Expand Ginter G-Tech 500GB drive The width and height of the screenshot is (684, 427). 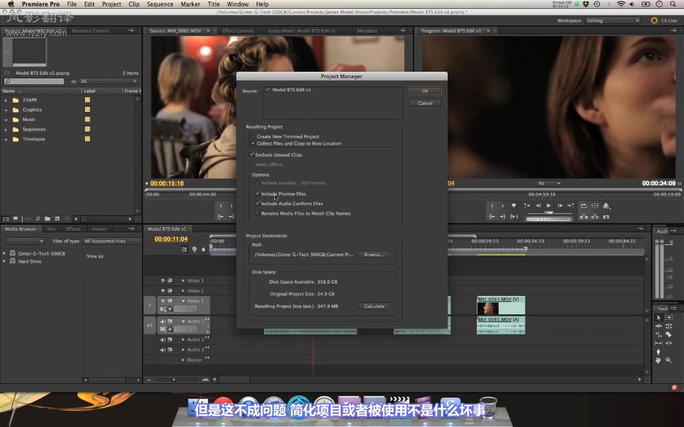point(5,253)
